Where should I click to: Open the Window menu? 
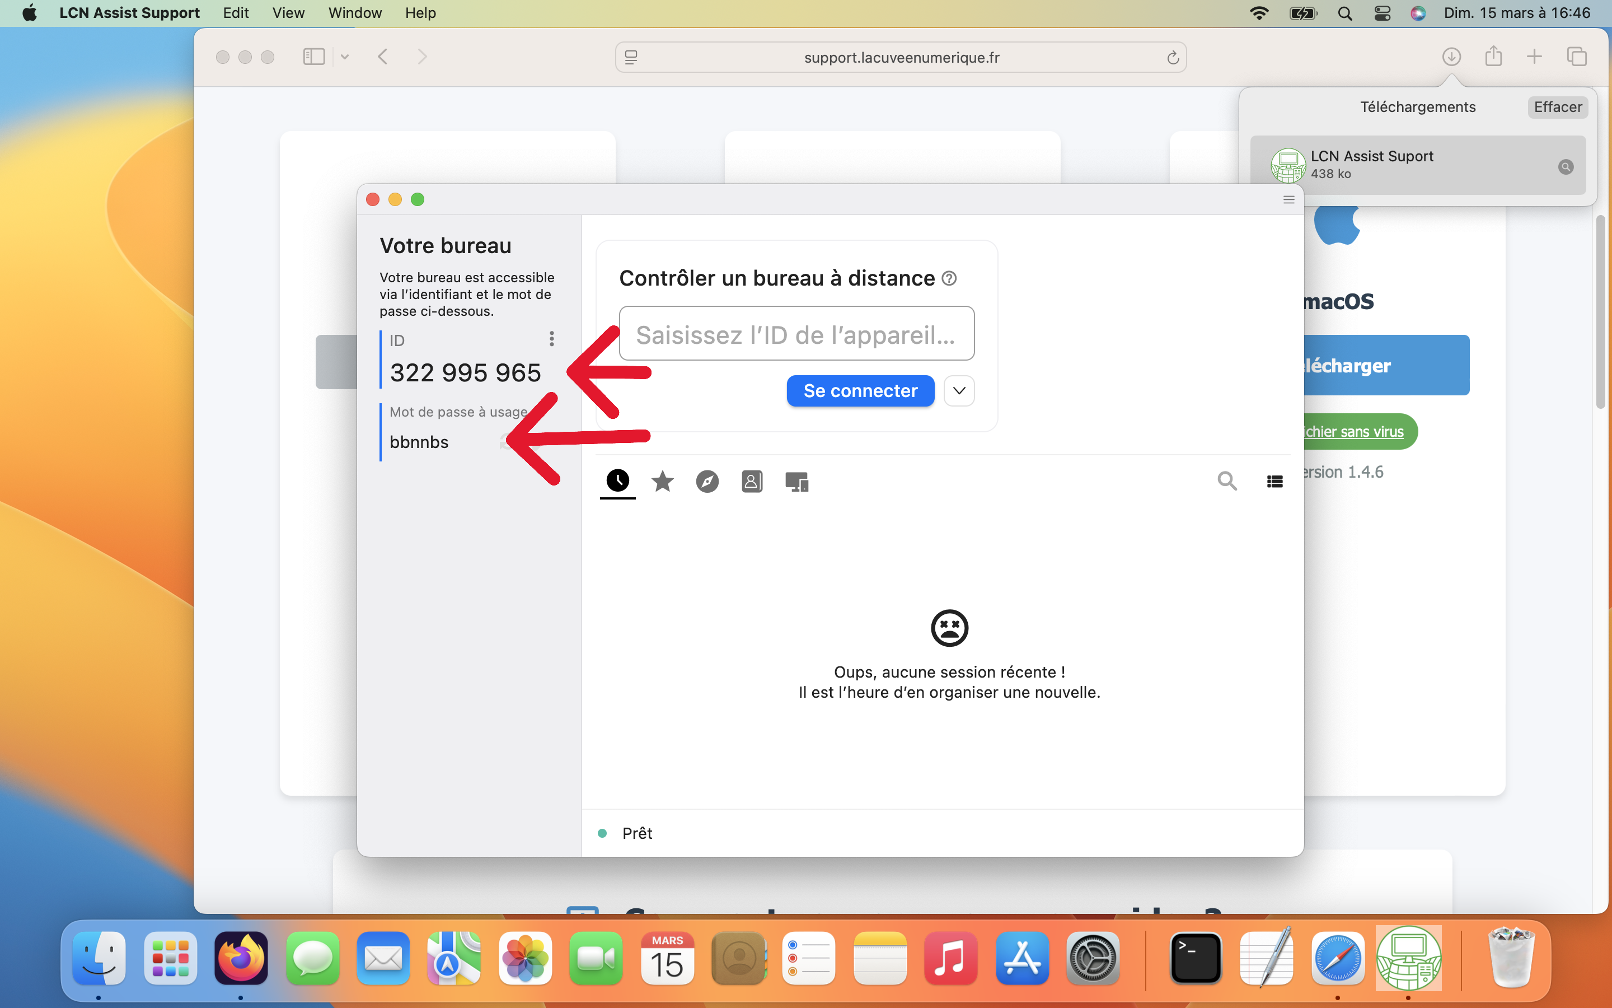tap(355, 13)
